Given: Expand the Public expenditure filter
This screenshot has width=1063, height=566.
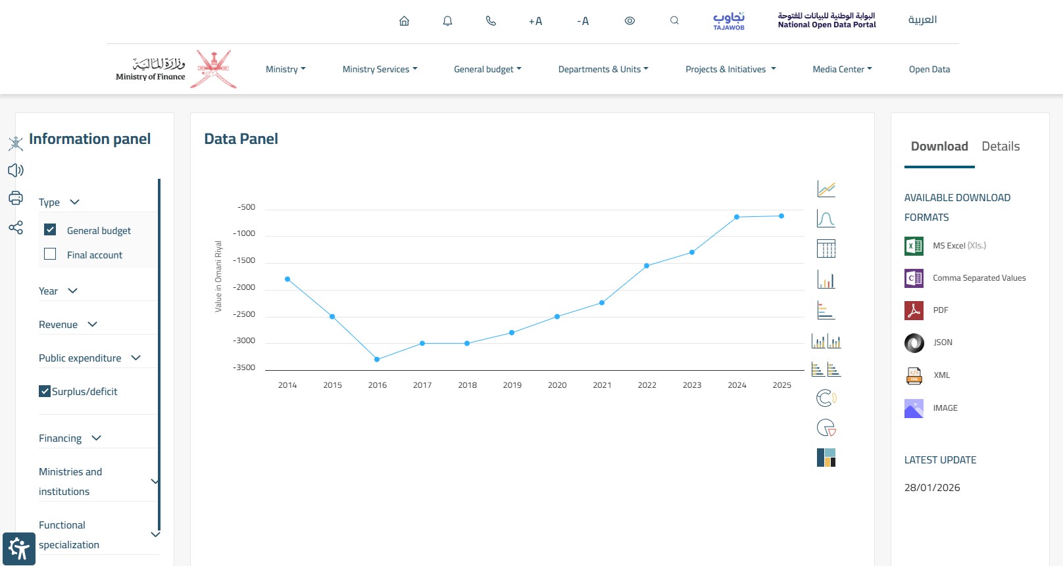Looking at the screenshot, I should pyautogui.click(x=90, y=358).
